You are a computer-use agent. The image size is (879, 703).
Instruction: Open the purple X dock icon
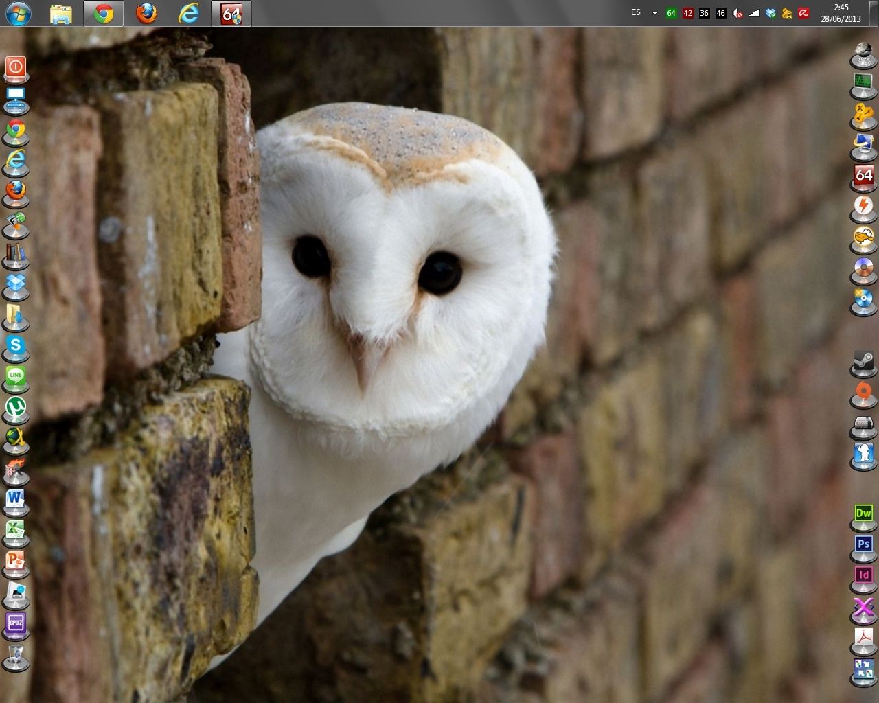[863, 608]
